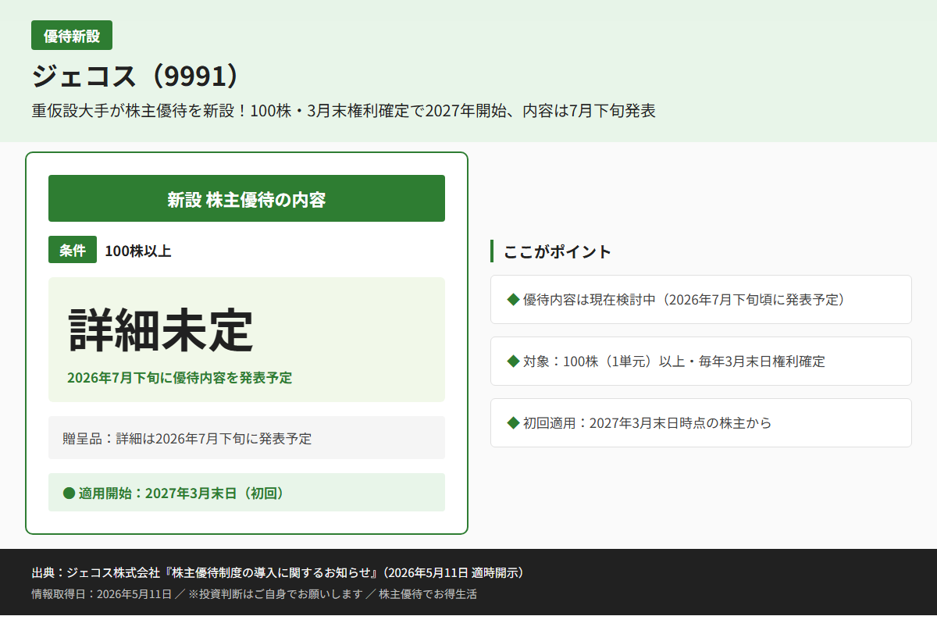Click the 新設 株主優待の内容 green banner
This screenshot has height=634, width=937.
click(x=247, y=198)
